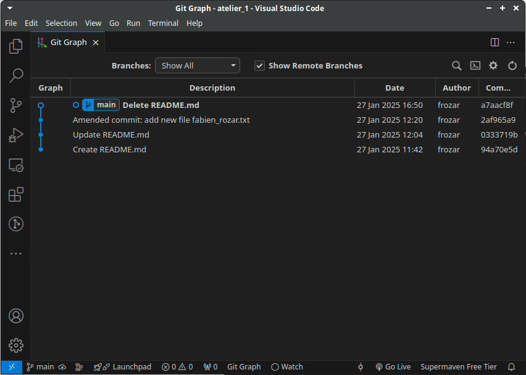Click date 27 Jan 2025 16:50
Screen dimensions: 526x375
(390, 105)
